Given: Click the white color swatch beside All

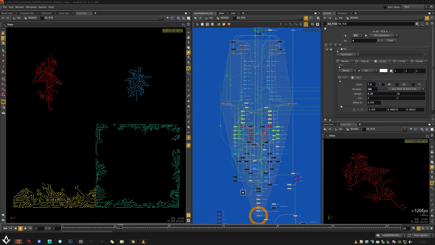Looking at the screenshot, I should 383,71.
